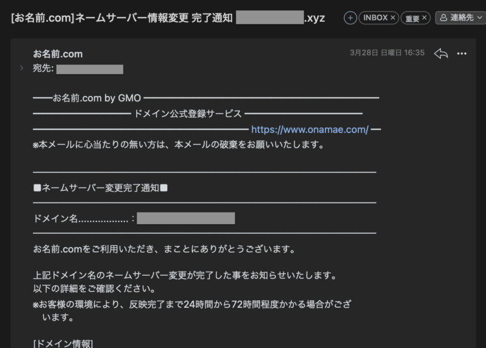This screenshot has width=486, height=348.
Task: Click sender name お名前.com
Action: 58,54
